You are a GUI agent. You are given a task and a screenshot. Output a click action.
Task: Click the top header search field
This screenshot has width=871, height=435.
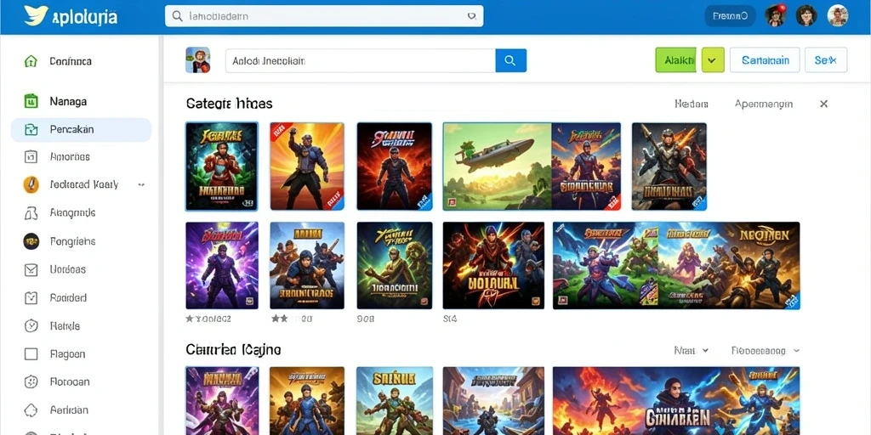(324, 17)
